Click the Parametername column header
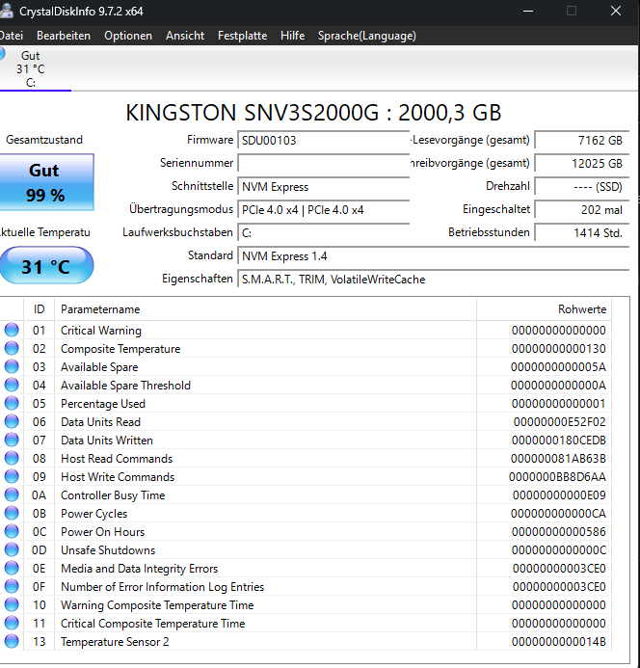 pos(265,308)
